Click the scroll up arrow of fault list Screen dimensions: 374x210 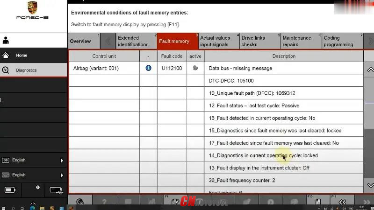click(x=370, y=69)
